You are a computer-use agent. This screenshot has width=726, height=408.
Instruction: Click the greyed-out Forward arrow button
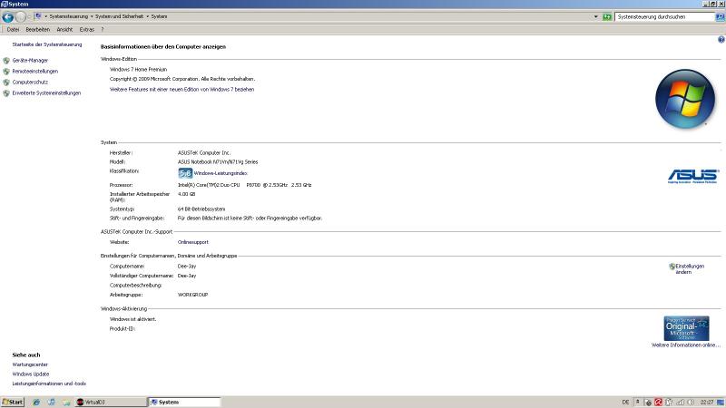pos(21,17)
